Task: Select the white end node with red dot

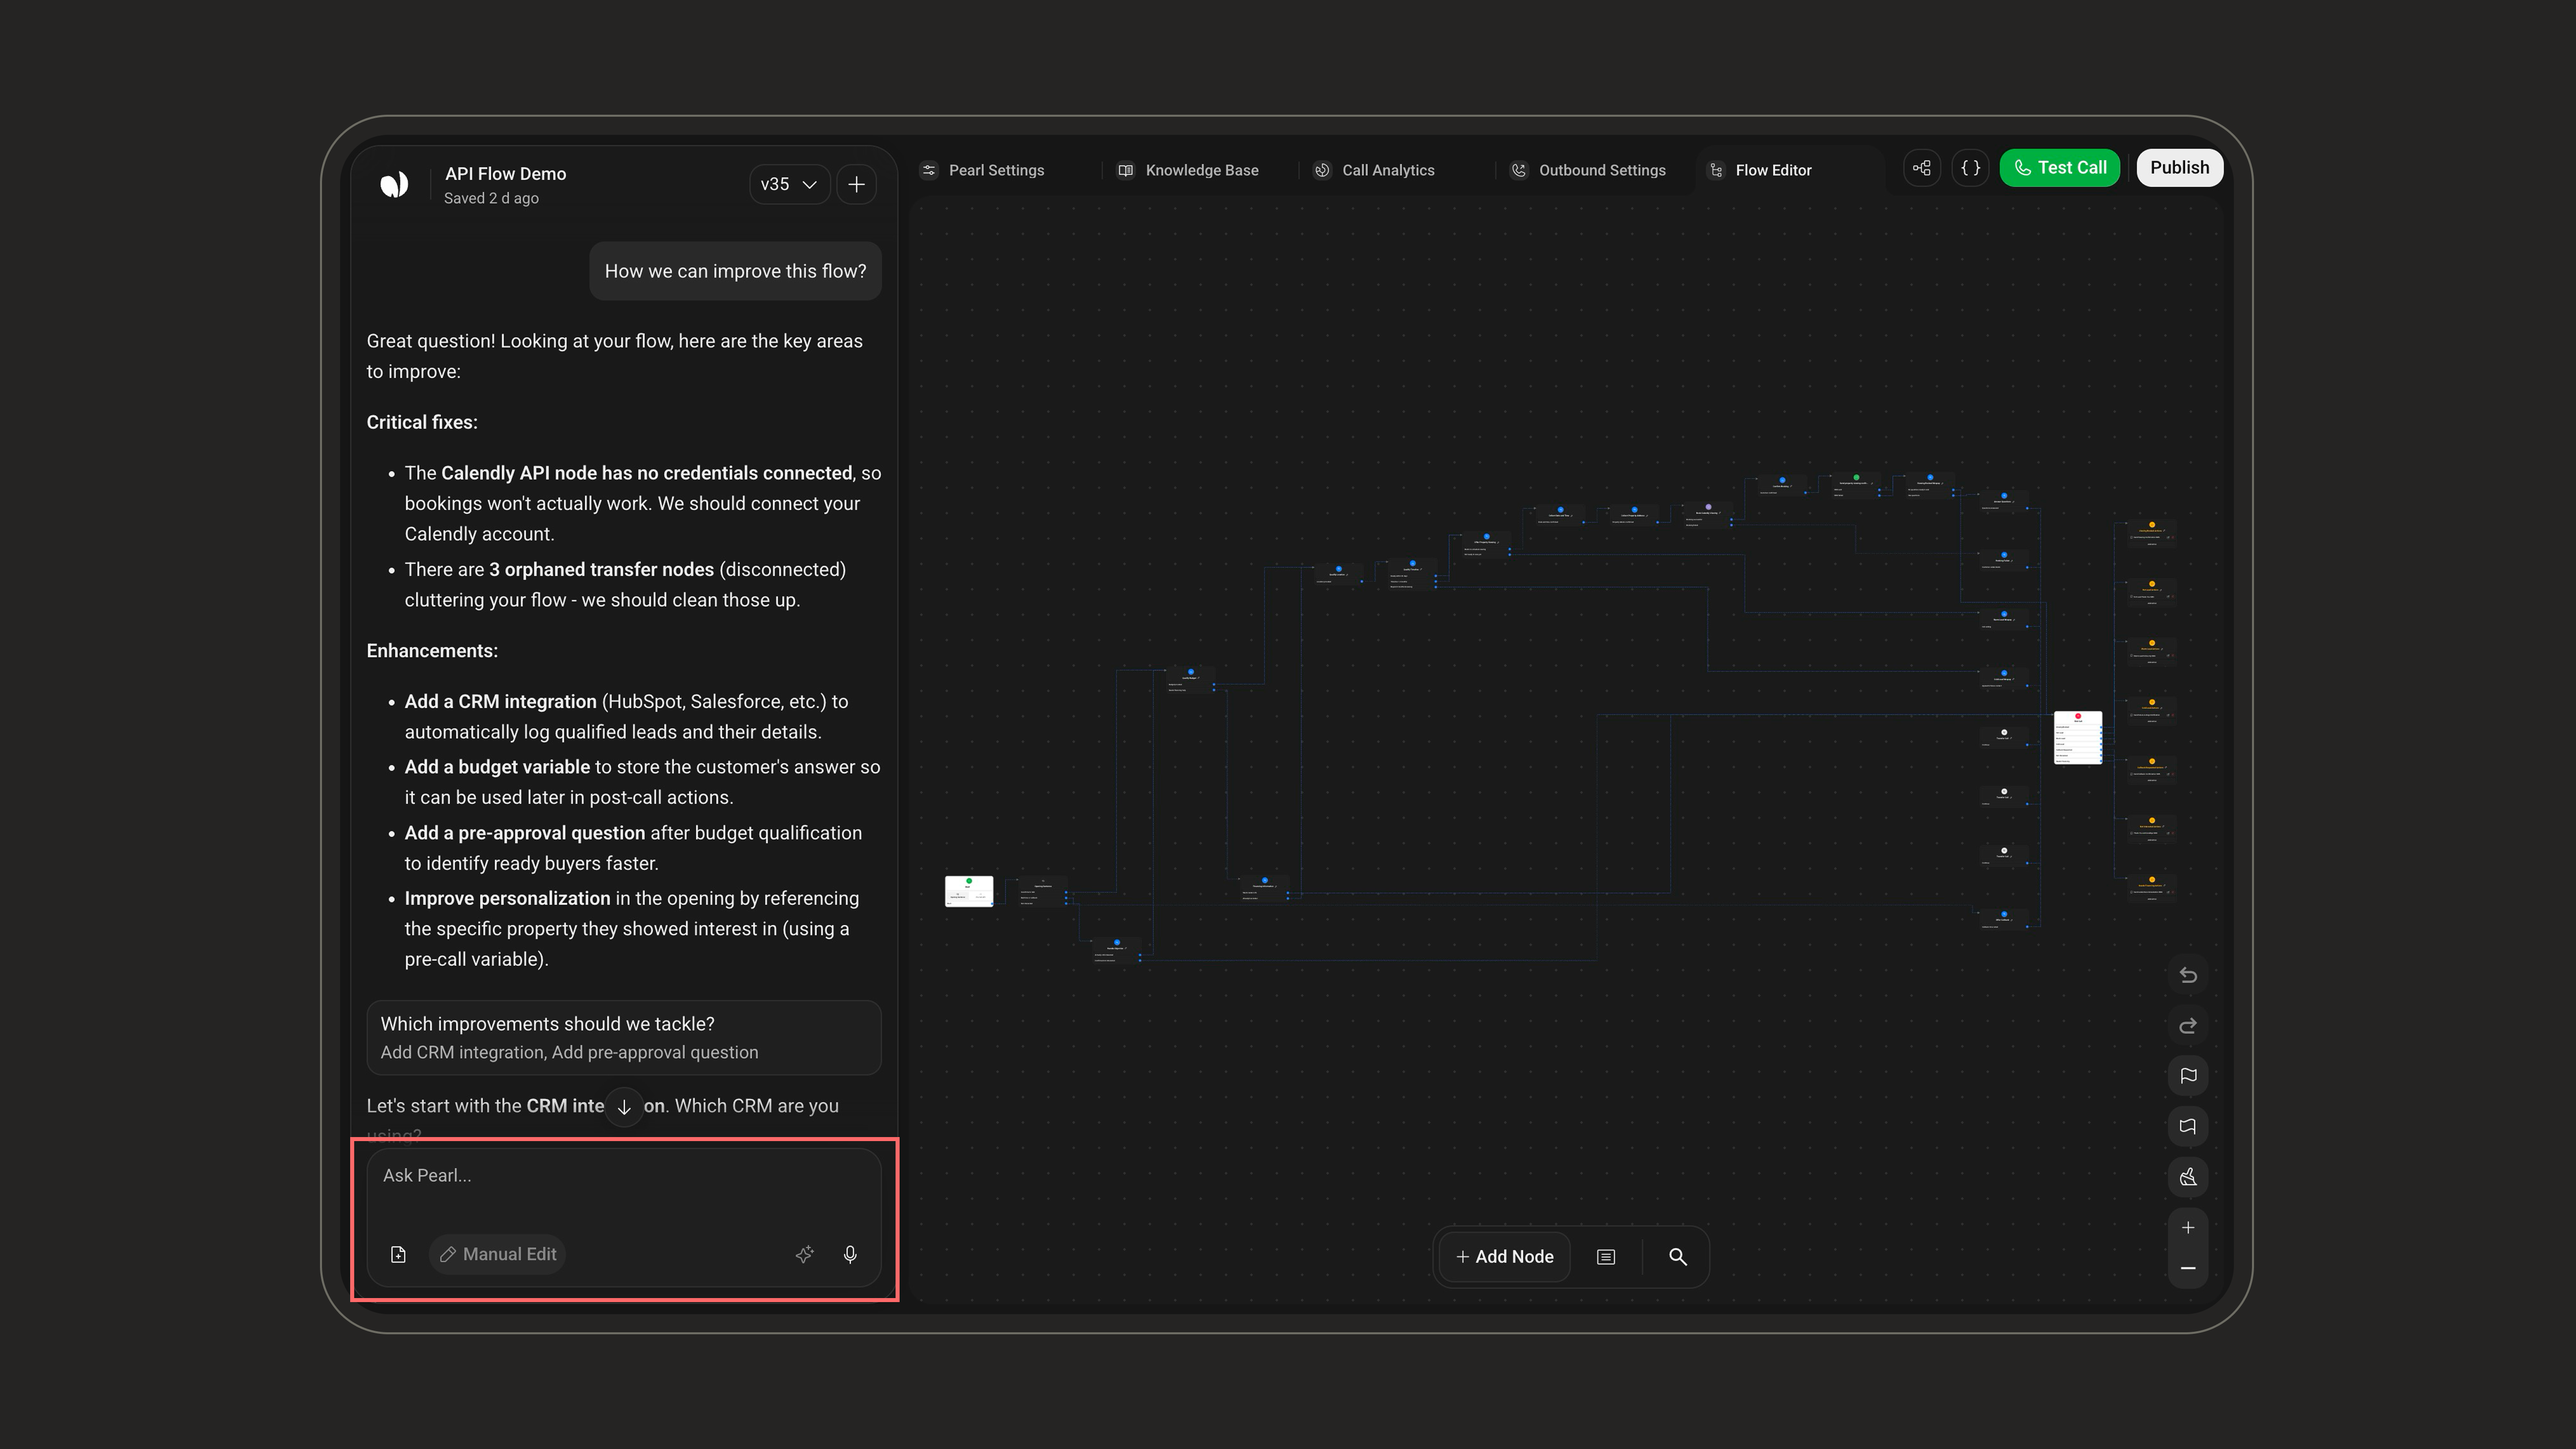Action: [2078, 737]
